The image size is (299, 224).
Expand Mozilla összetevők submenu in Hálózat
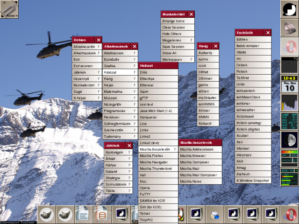point(158,149)
